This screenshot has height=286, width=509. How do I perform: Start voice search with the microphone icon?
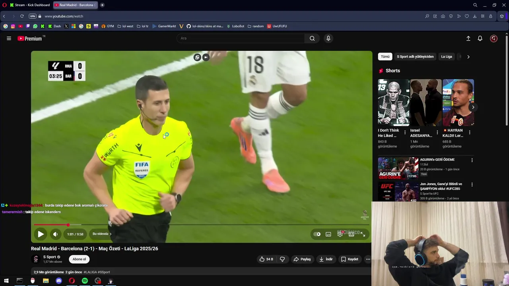click(x=328, y=39)
